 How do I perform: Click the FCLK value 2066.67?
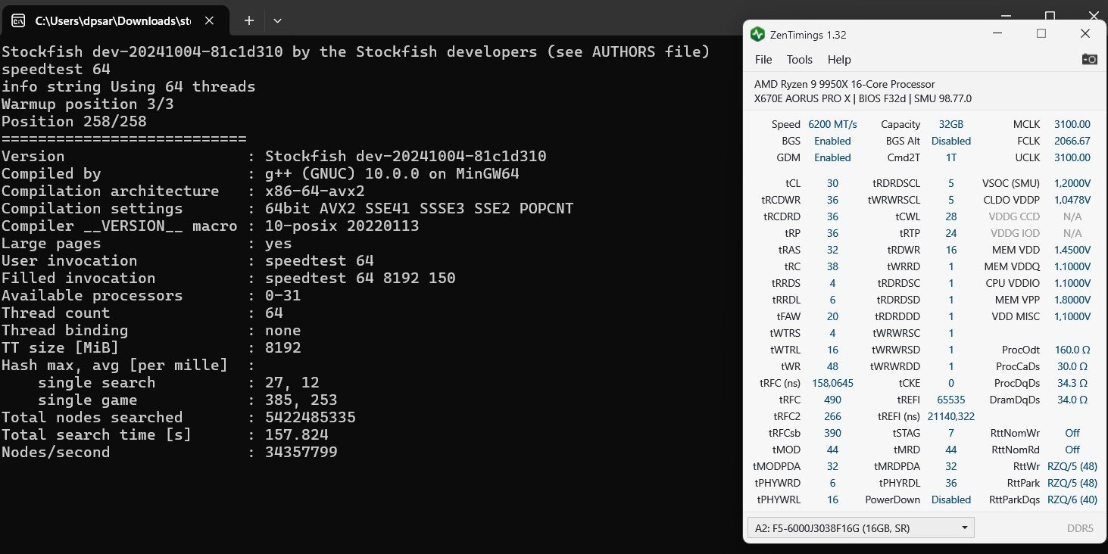1072,141
